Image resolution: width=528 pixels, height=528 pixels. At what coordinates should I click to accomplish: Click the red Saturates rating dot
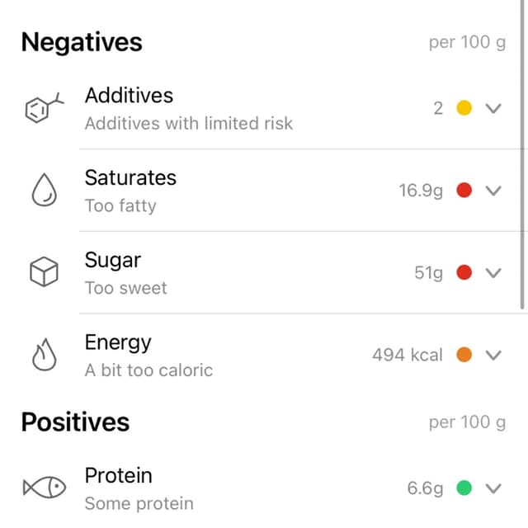coord(464,190)
